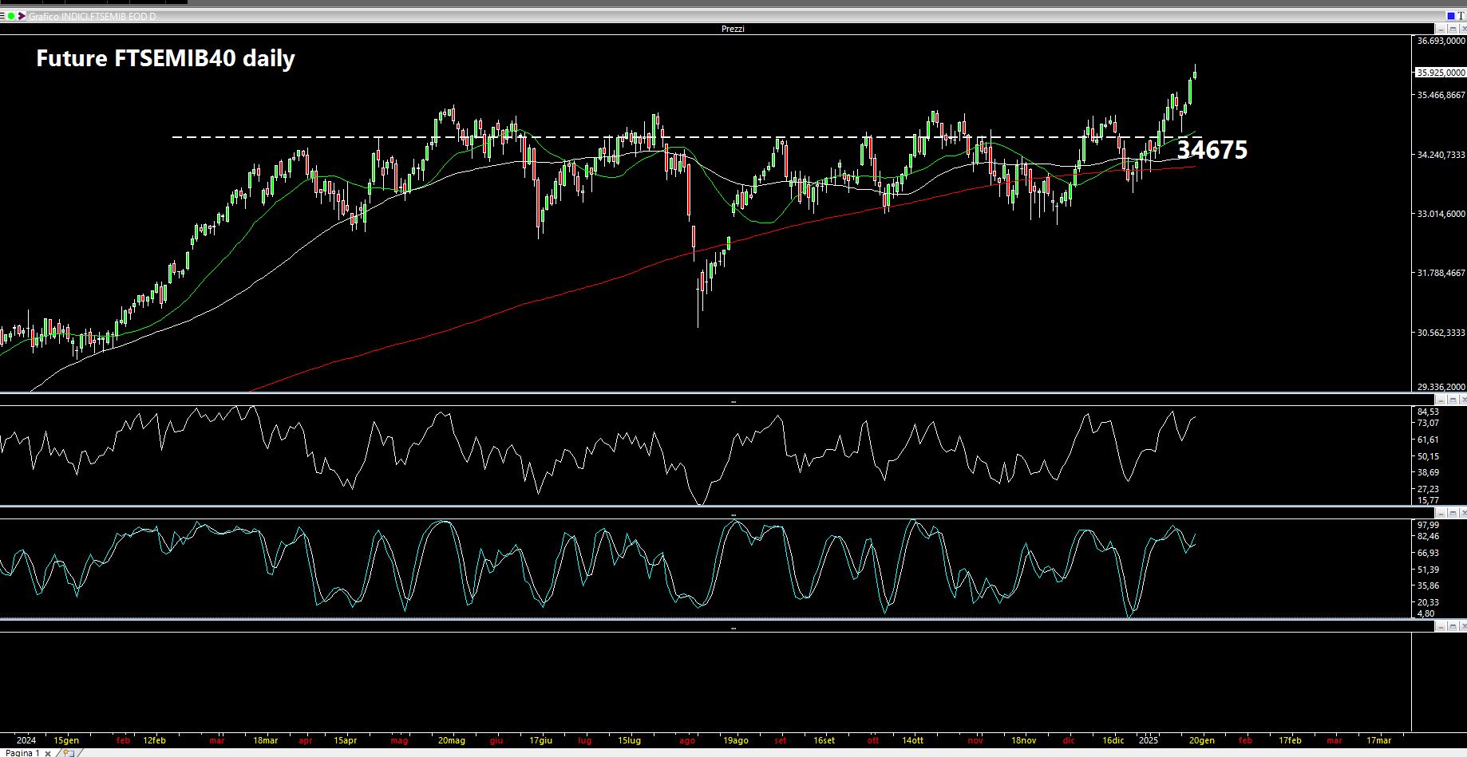Click the Grafico INDICI.FTSEMIB EOD D title

[x=93, y=16]
